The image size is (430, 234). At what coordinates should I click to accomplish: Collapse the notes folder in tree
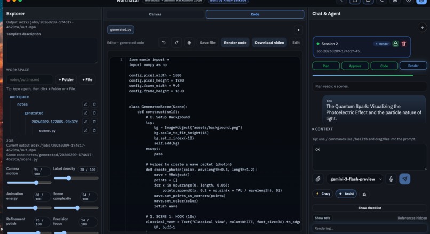point(22,104)
